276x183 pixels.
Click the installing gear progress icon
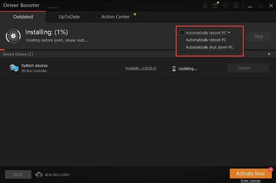pyautogui.click(x=13, y=36)
